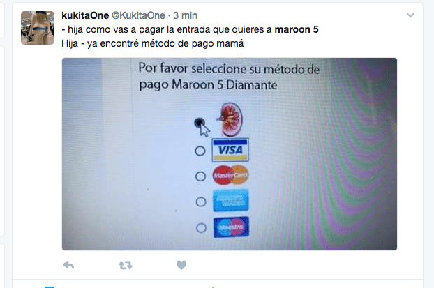Reply to kukitaOne's tweet
This screenshot has width=434, height=288.
click(x=68, y=265)
